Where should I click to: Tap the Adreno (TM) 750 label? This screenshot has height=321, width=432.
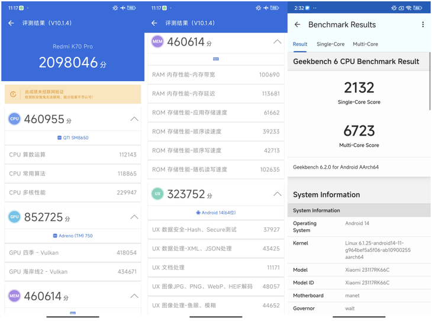pos(76,236)
